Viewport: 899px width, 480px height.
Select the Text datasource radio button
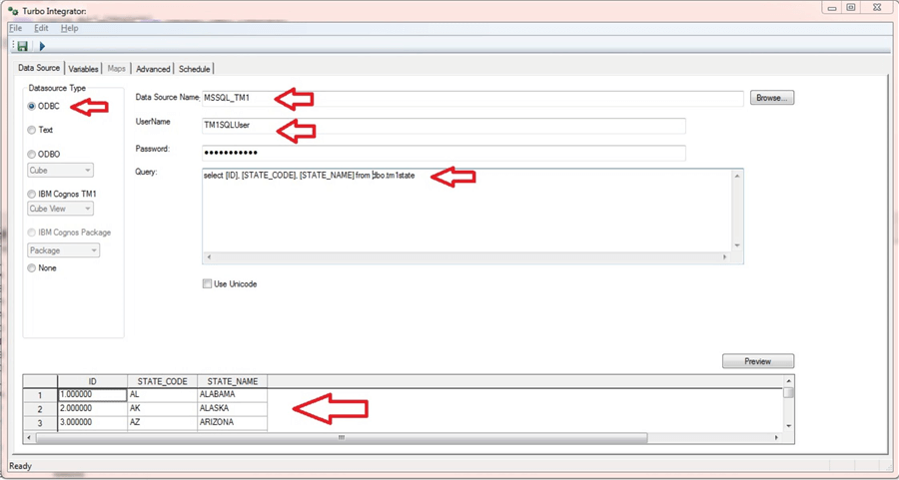(x=32, y=130)
